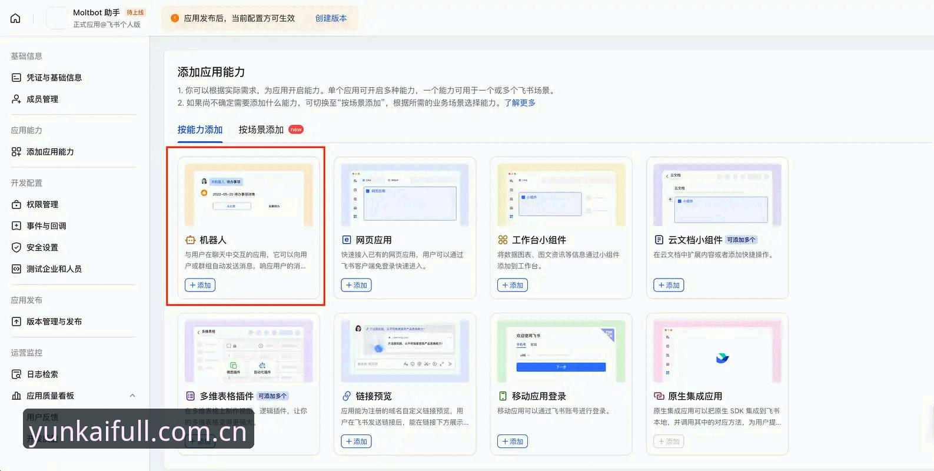Click the 安全设置 shield icon

click(x=16, y=247)
